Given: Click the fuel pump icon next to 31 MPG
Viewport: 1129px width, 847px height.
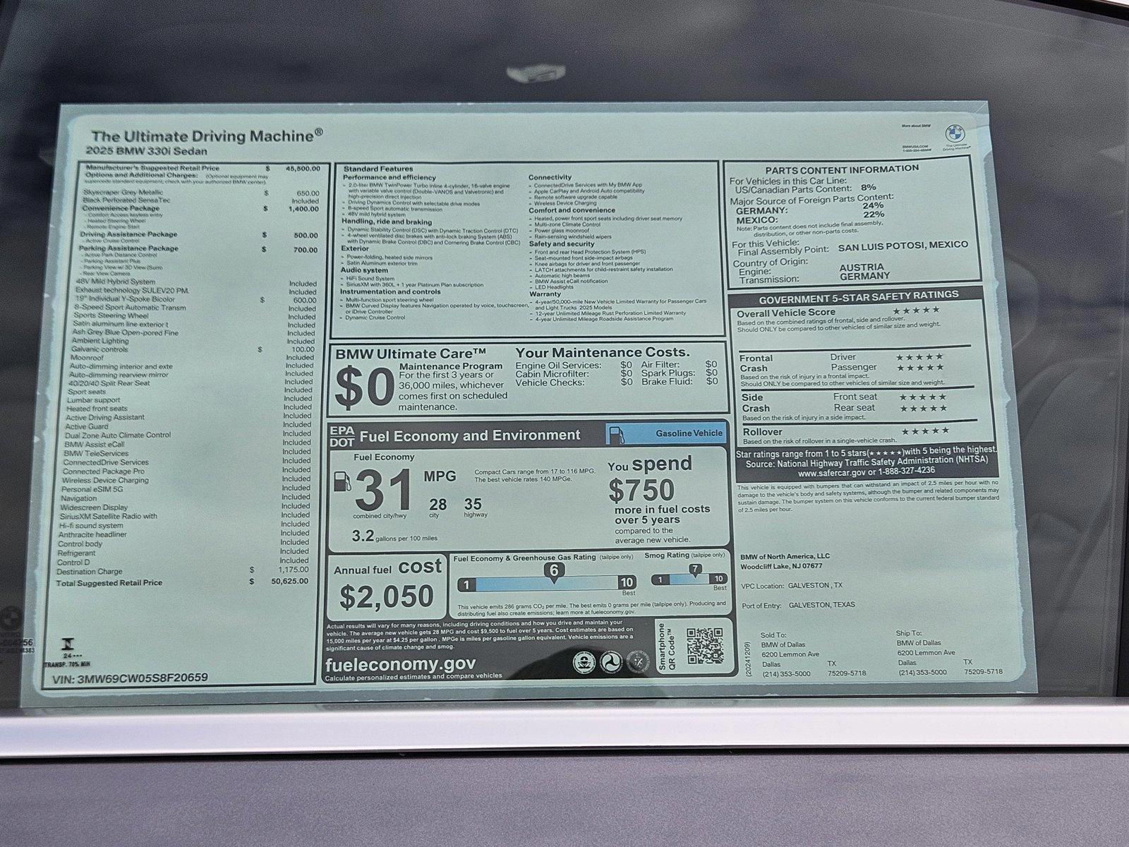Looking at the screenshot, I should [x=342, y=481].
